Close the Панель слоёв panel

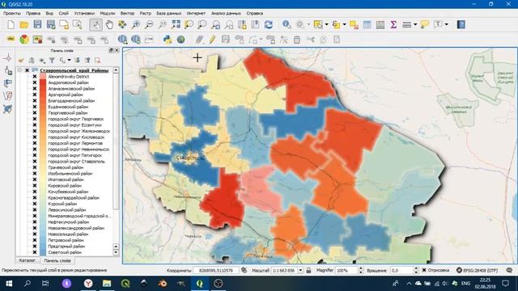tap(117, 50)
